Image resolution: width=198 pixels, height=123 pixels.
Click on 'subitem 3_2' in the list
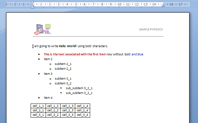(x=63, y=83)
